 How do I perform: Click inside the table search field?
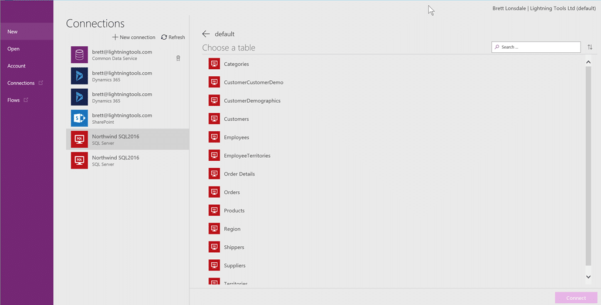point(536,47)
